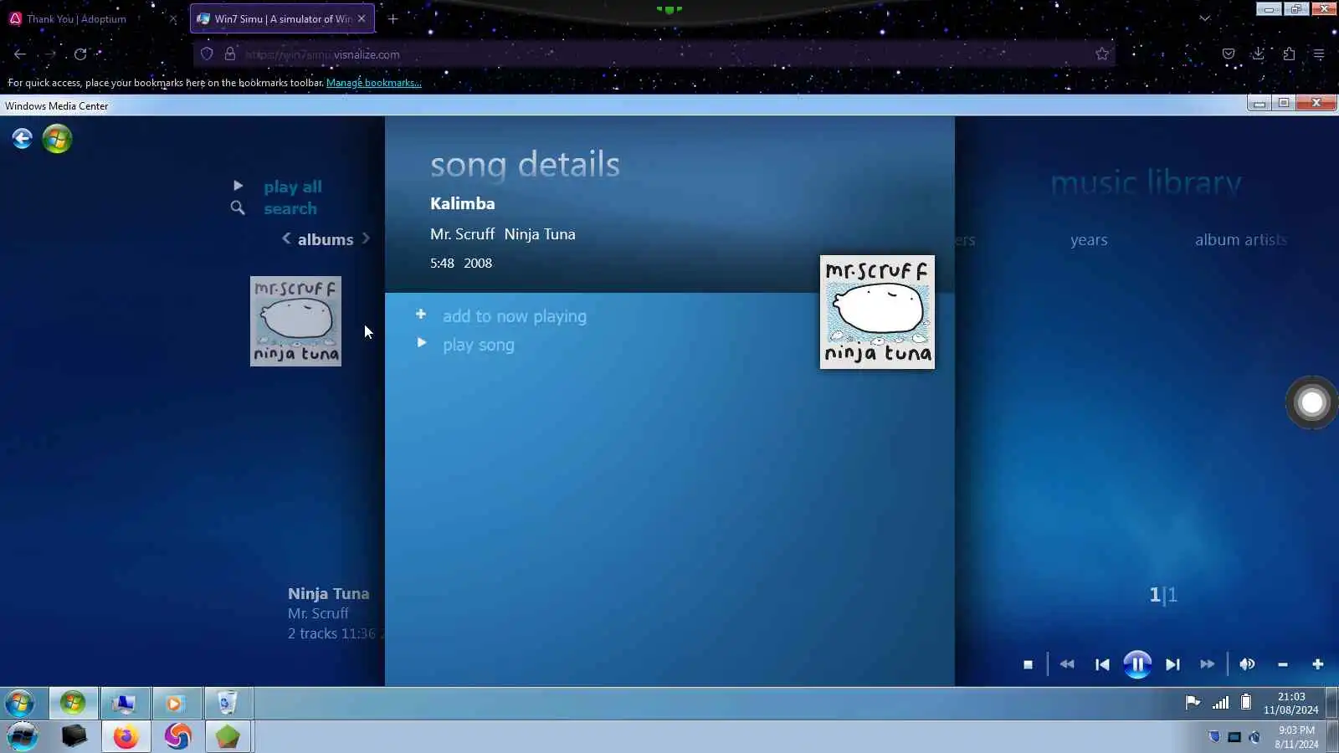This screenshot has width=1339, height=753.
Task: Close the Win7 Simu browser tab
Action: pyautogui.click(x=362, y=18)
